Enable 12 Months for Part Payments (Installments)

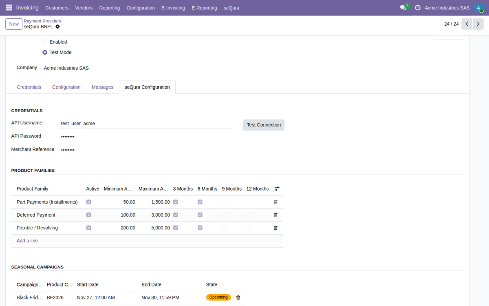click(x=249, y=202)
